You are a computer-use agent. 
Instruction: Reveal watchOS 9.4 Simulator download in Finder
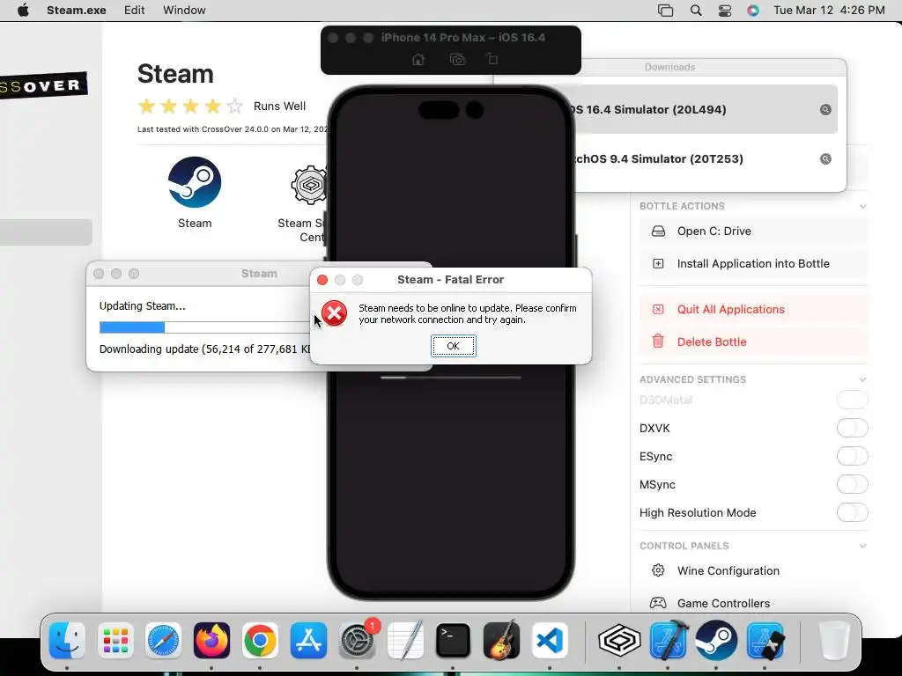click(x=825, y=159)
